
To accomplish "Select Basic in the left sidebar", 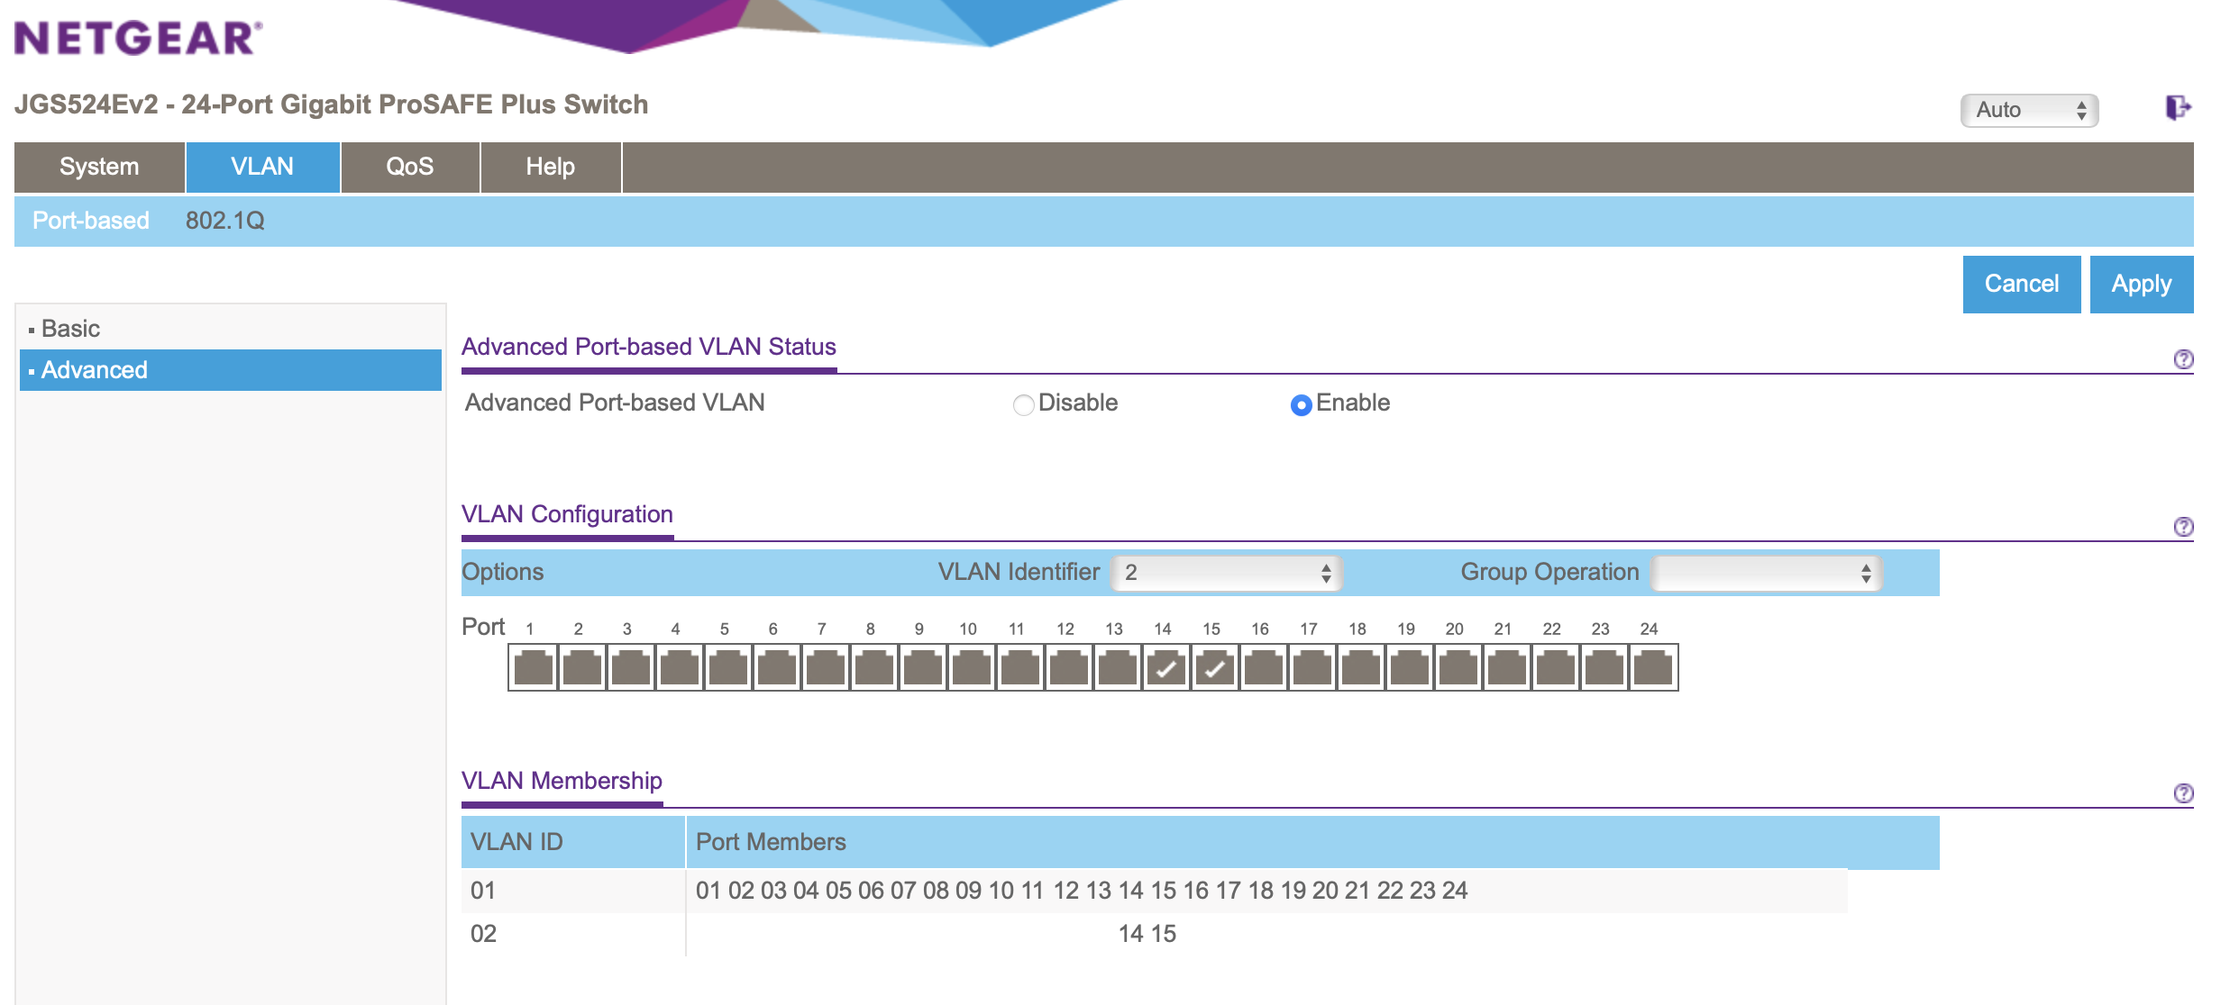I will (70, 329).
